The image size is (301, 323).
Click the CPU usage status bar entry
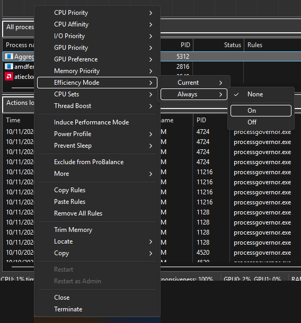pyautogui.click(x=17, y=279)
